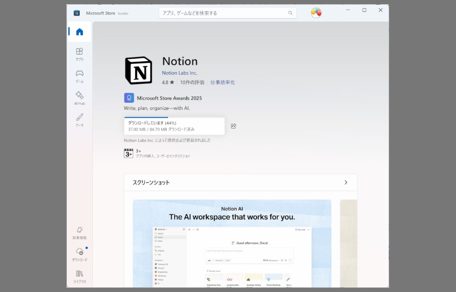This screenshot has height=292, width=456.
Task: Go to the ゲーム (Games) section
Action: click(x=79, y=76)
